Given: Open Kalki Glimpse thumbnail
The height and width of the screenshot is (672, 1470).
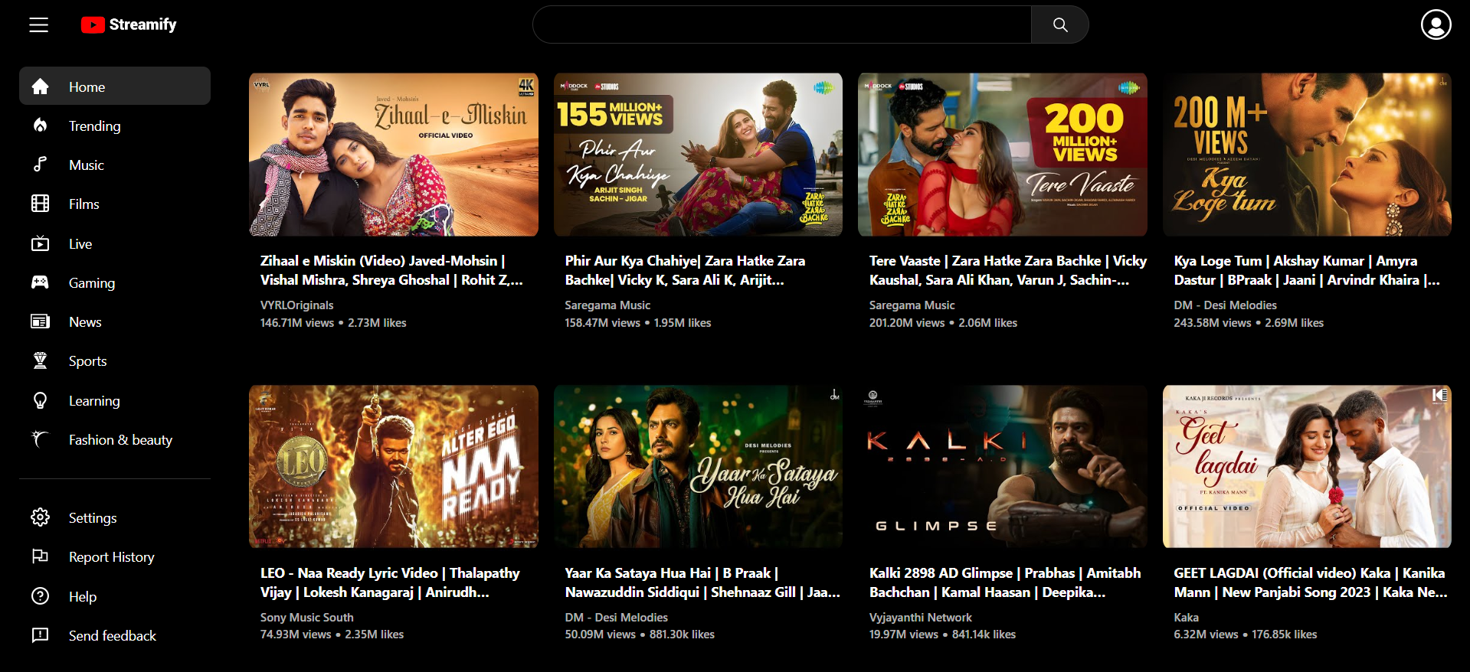Looking at the screenshot, I should 1003,466.
